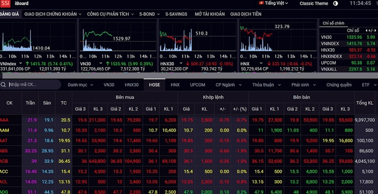
Task: Expand the S-BOND menu
Action: [x=149, y=14]
